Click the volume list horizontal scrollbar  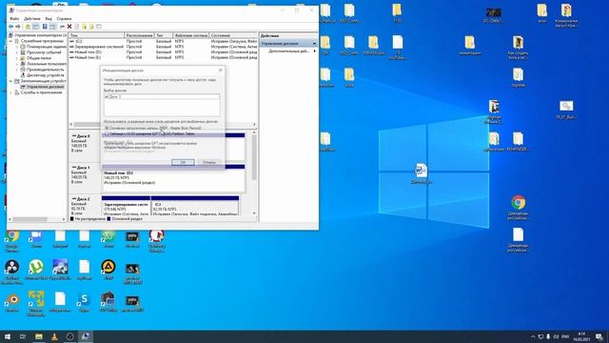[163, 125]
